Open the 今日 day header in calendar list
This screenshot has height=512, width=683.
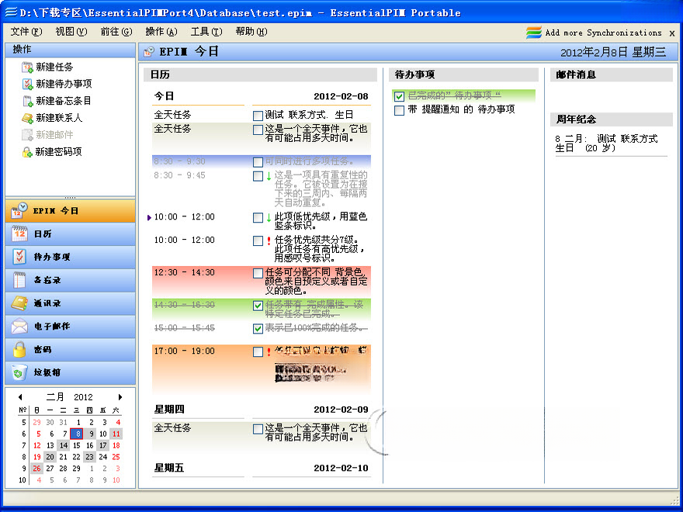(164, 96)
